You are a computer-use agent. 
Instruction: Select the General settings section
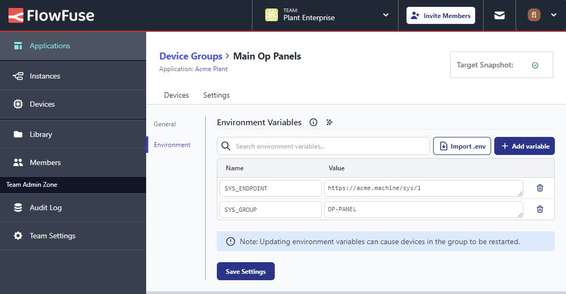coord(165,124)
